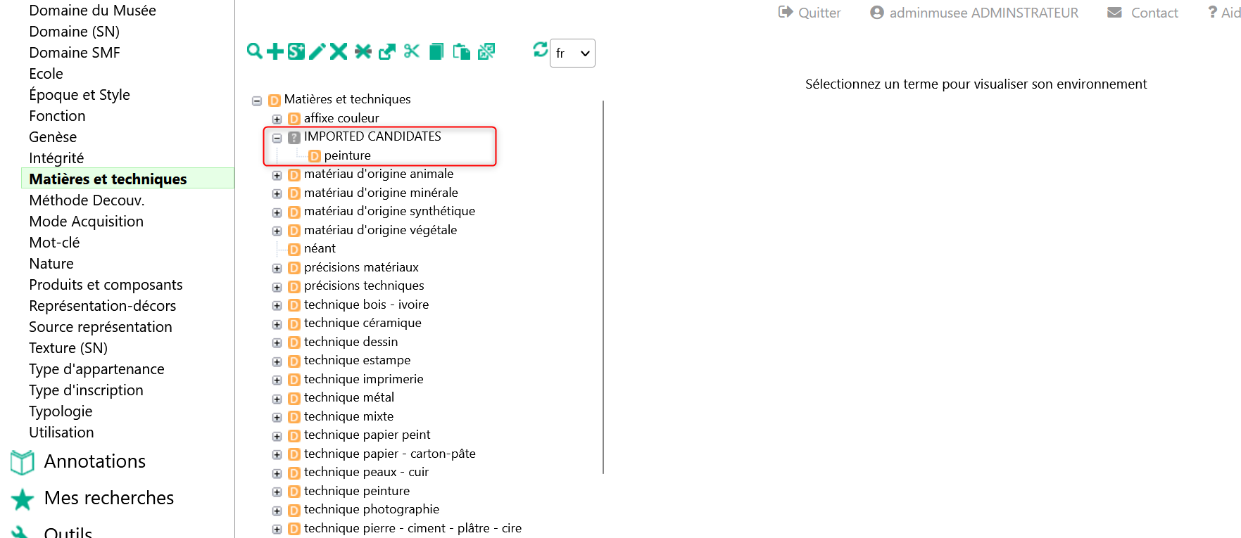Viewport: 1241px width, 538px height.
Task: Select technique pierre - ciment - plâtre - cire
Action: pos(412,528)
